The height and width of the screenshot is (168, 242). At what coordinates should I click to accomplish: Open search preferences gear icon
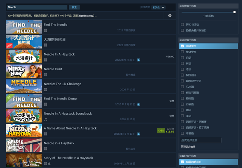(170, 16)
